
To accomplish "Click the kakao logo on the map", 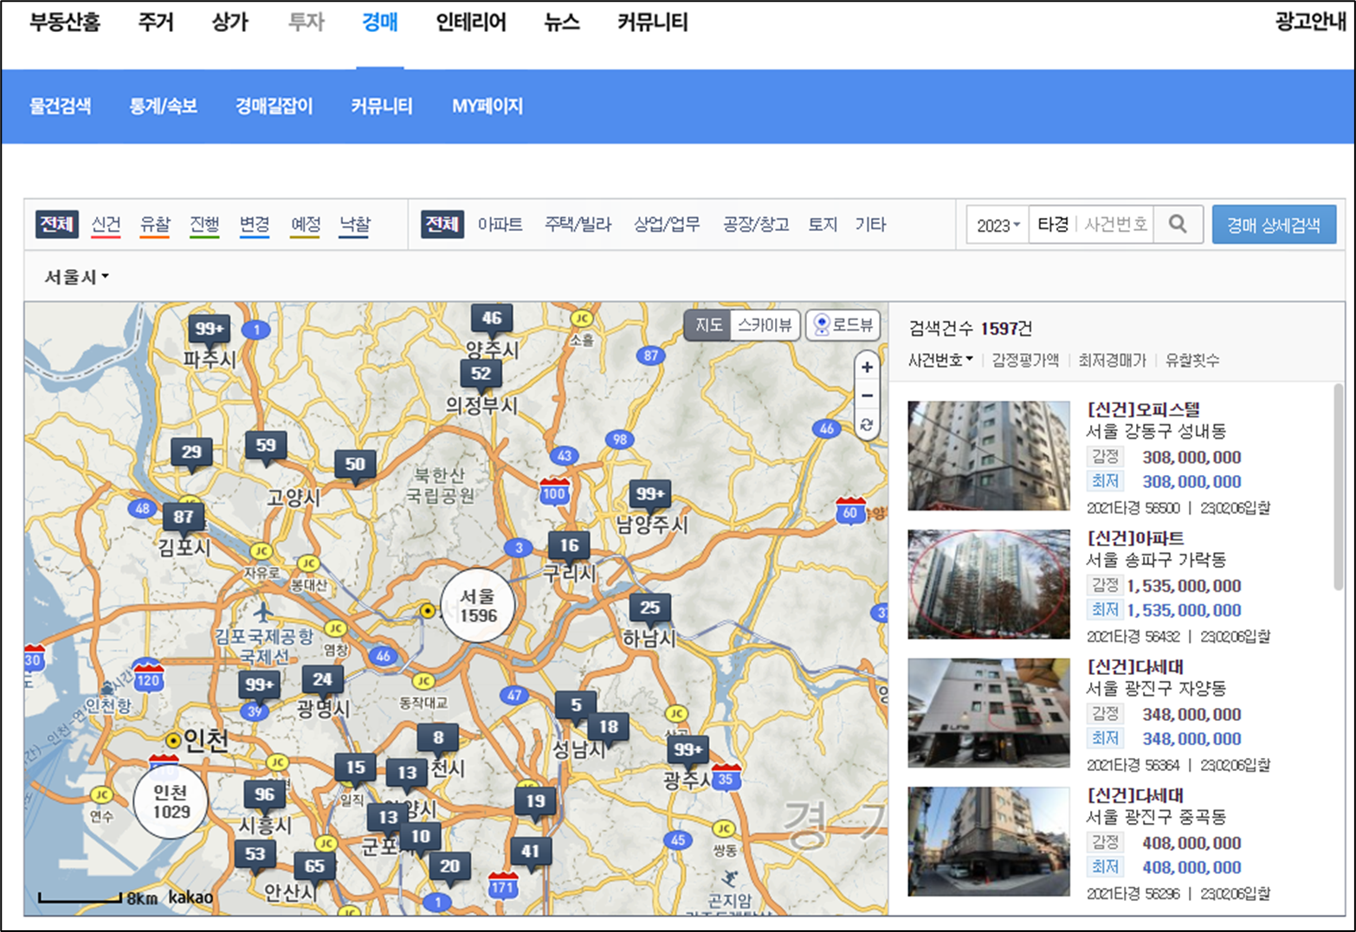I will 190,898.
